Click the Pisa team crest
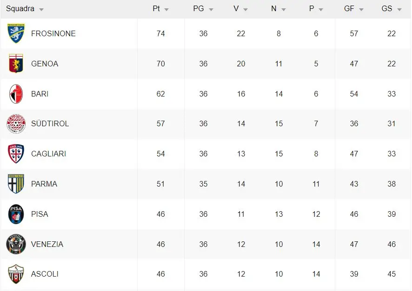The image size is (412, 291). coord(16,214)
